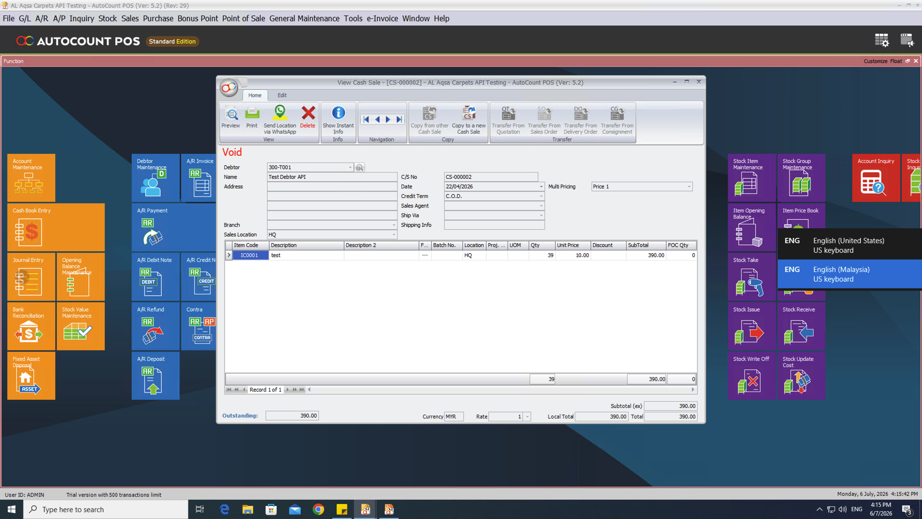Open A/R Payment tile
This screenshot has height=519, width=922.
pos(174,227)
